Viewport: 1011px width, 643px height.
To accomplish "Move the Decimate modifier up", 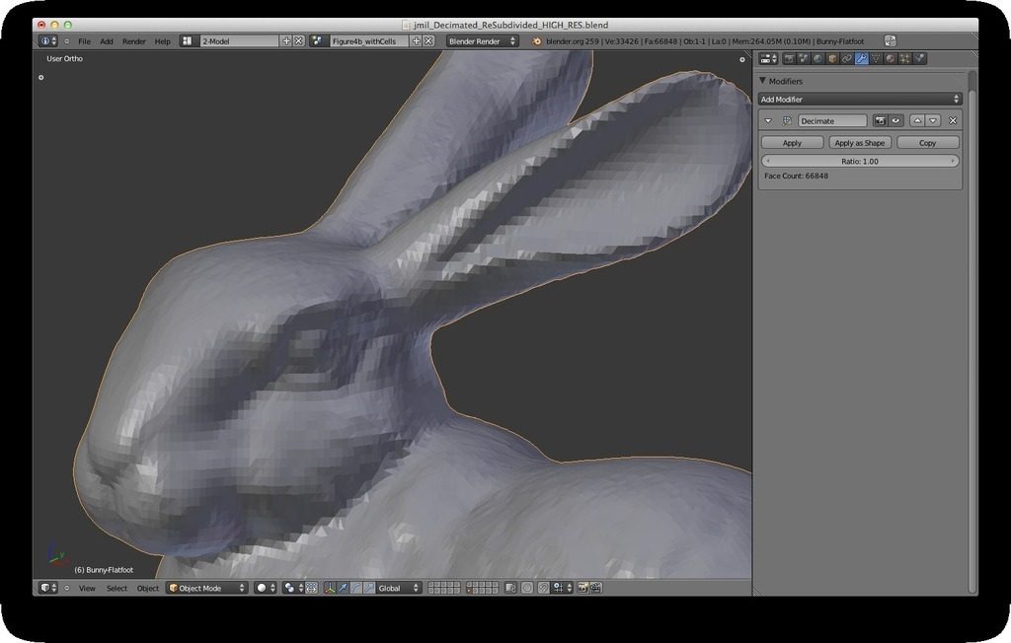I will tap(917, 120).
